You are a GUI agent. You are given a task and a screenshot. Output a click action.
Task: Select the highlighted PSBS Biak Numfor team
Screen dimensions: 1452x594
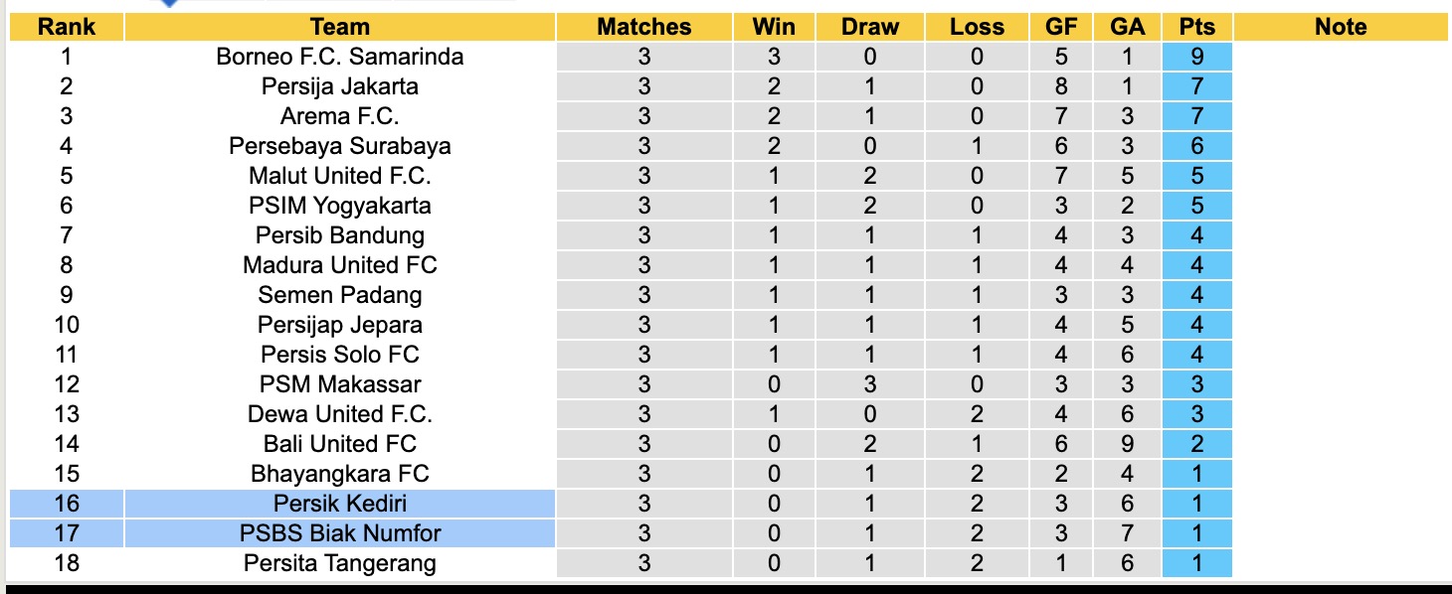tap(339, 533)
